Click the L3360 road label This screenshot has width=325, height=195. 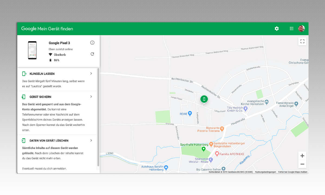tap(109, 153)
